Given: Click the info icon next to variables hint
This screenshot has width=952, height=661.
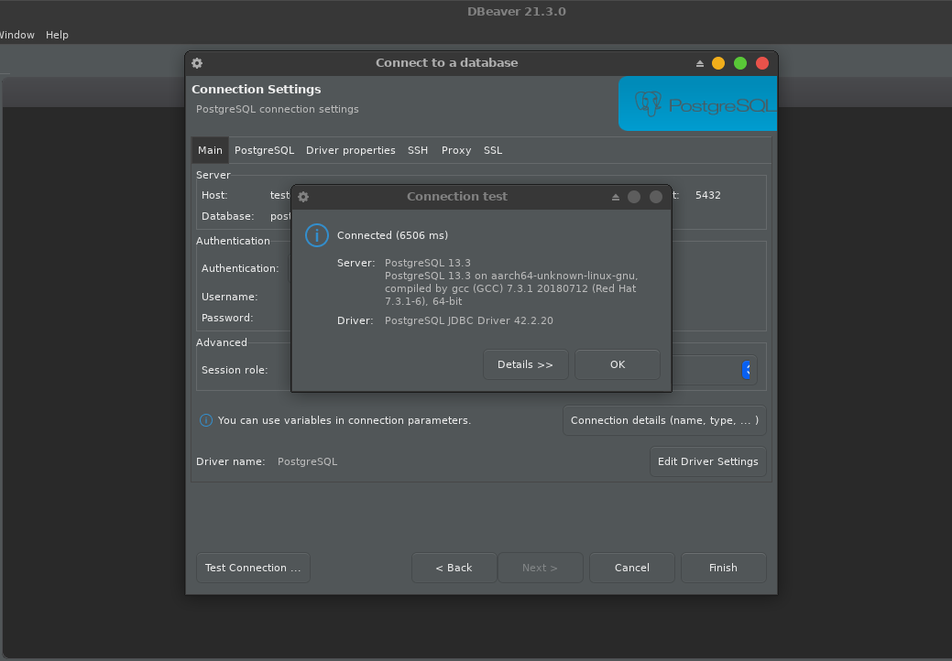Looking at the screenshot, I should point(206,420).
